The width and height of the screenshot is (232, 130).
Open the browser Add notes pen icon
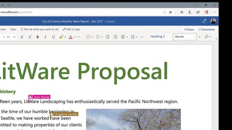(x=190, y=12)
